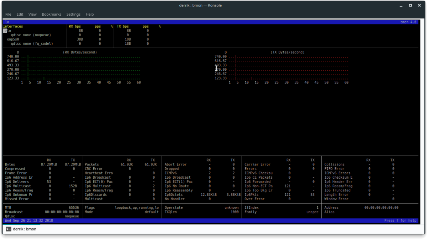Click the 'Ip6 Reassembly' label
Screen dimensions: 427x239
click(179, 190)
